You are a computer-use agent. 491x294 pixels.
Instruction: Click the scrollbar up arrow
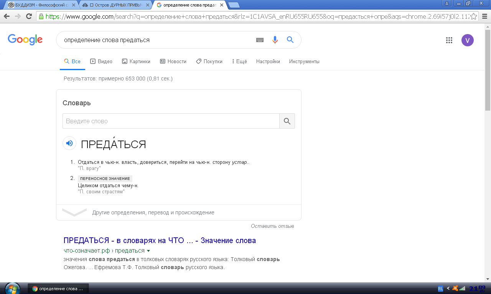(488, 26)
